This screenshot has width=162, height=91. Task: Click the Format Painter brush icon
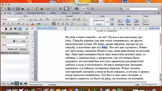42,9
